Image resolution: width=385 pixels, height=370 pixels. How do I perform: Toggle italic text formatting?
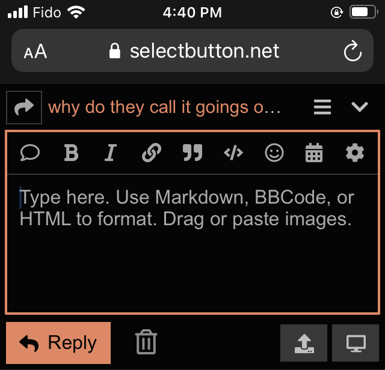click(110, 154)
